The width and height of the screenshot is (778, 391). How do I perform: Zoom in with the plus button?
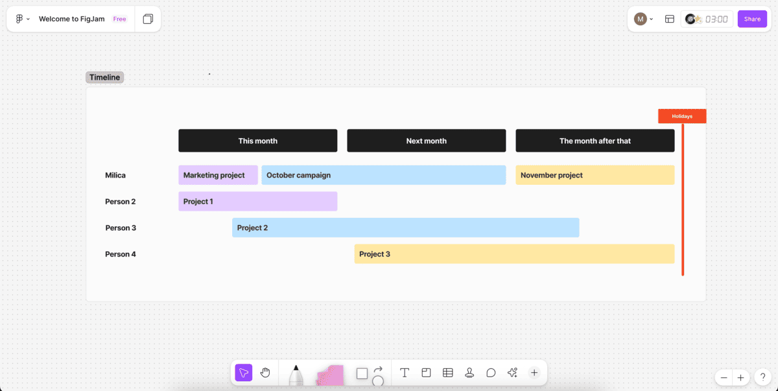coord(740,377)
